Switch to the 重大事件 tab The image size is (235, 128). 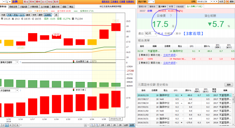162,6
